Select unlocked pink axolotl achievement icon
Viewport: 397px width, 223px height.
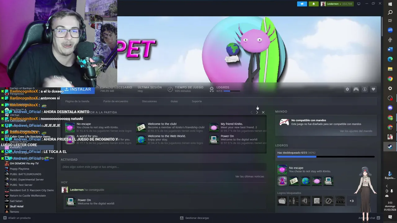pos(317,181)
